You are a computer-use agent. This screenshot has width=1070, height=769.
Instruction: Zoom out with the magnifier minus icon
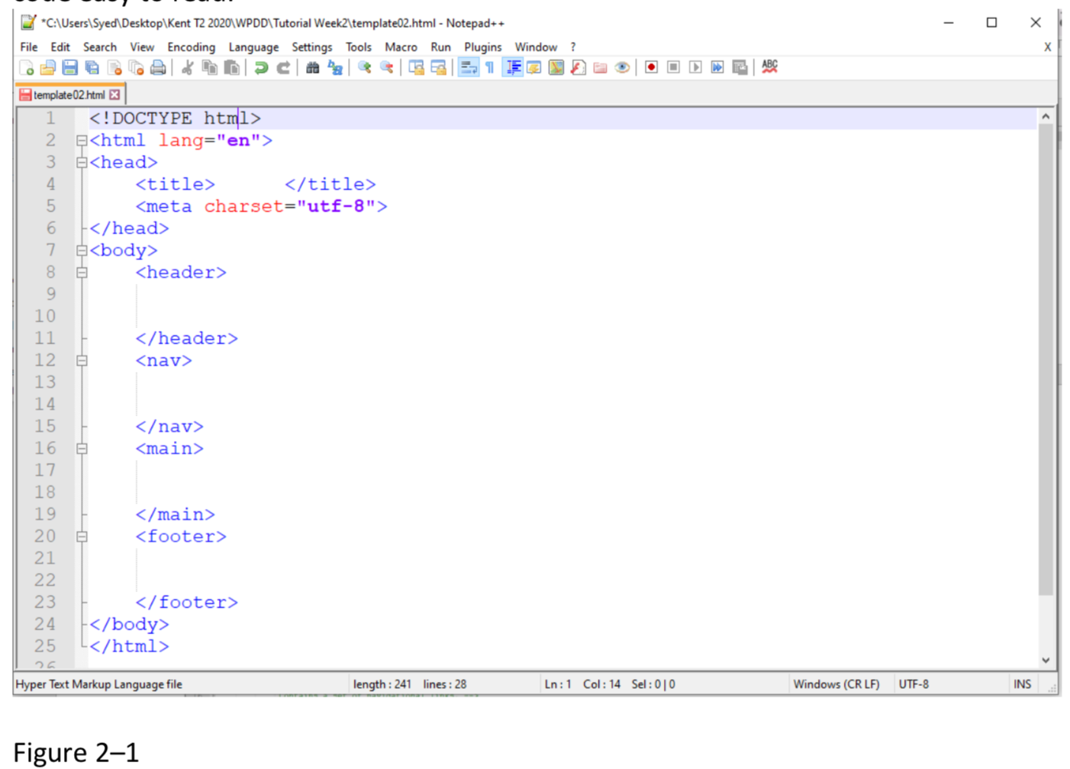tap(387, 68)
